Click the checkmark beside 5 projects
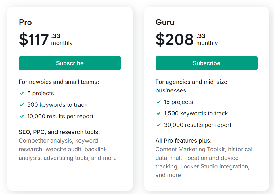 click(x=22, y=93)
